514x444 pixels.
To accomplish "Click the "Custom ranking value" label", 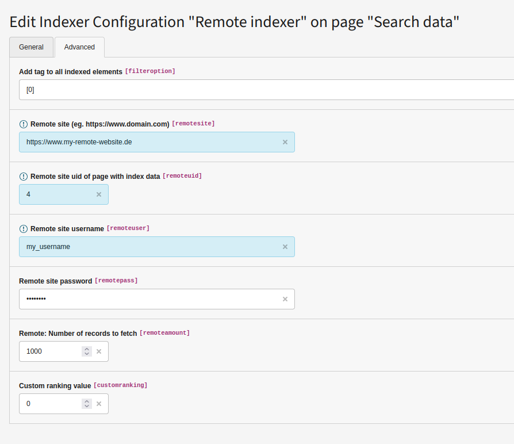I will click(x=55, y=386).
